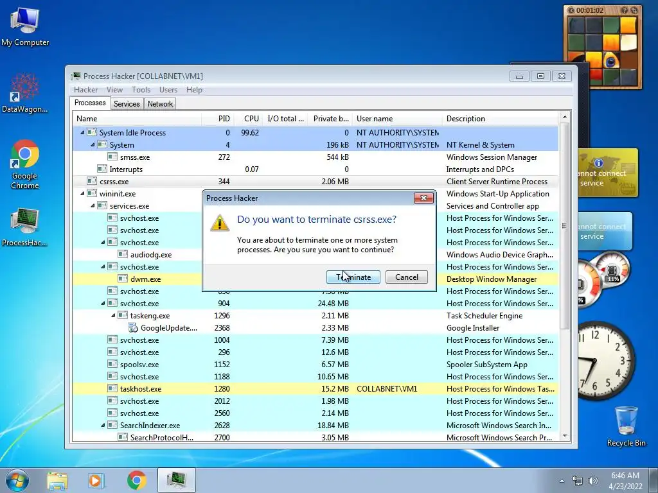The height and width of the screenshot is (493, 658).
Task: Collapse svchost.exe parent of audiodg.exe
Action: pos(103,242)
